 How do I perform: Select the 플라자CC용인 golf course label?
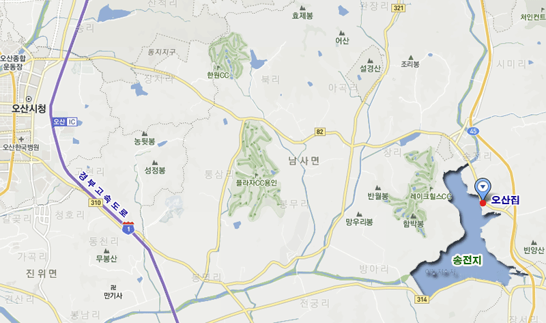pos(257,182)
